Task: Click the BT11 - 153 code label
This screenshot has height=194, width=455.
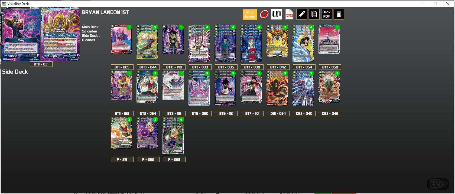Action: 122,113
